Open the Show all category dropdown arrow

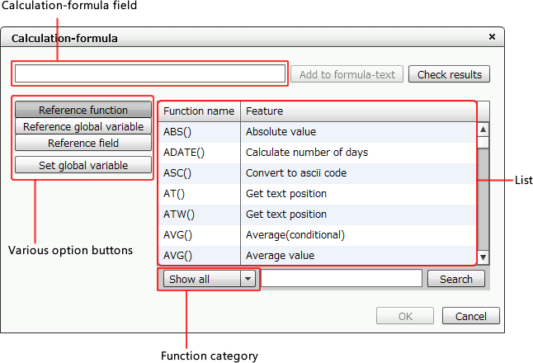[248, 279]
